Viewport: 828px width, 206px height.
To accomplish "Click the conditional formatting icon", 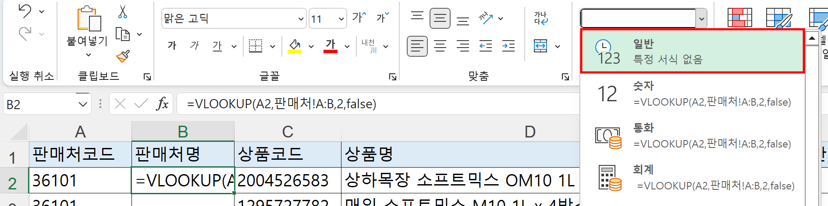I will tap(740, 18).
